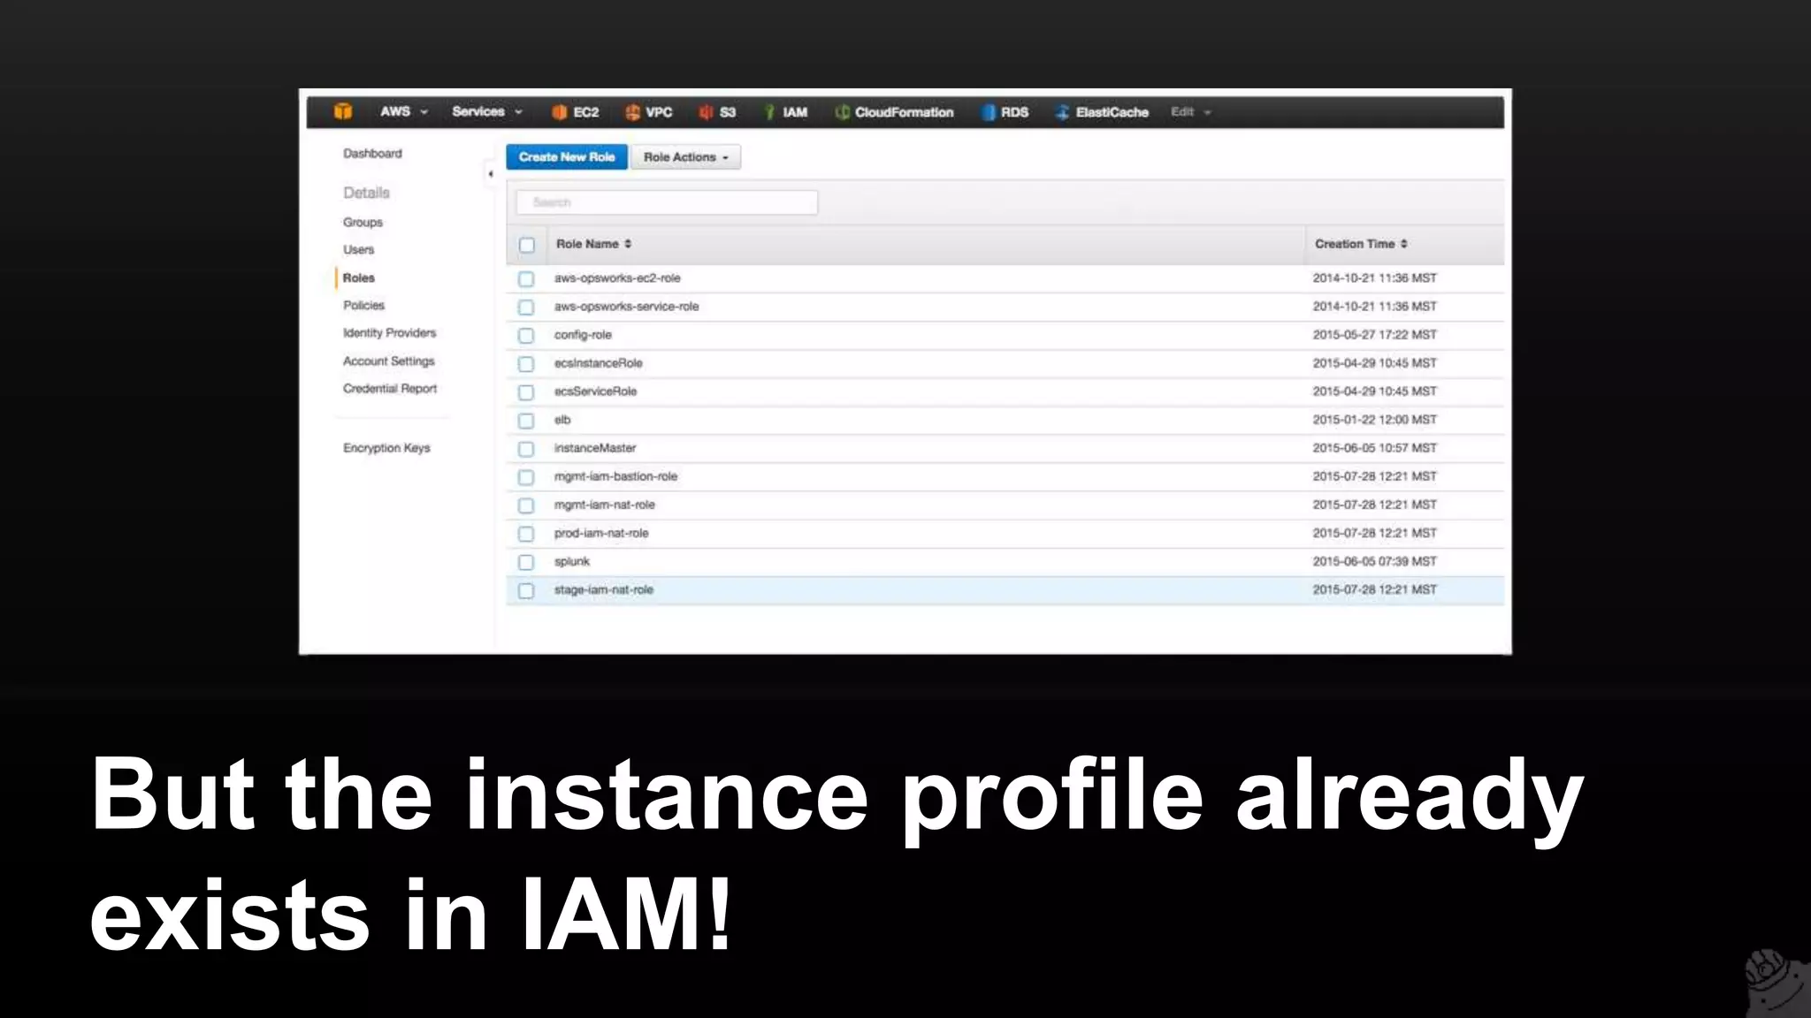The width and height of the screenshot is (1811, 1018).
Task: Check the ecsInstanceRole checkbox
Action: 526,363
